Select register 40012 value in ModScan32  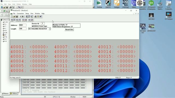click(x=83, y=71)
